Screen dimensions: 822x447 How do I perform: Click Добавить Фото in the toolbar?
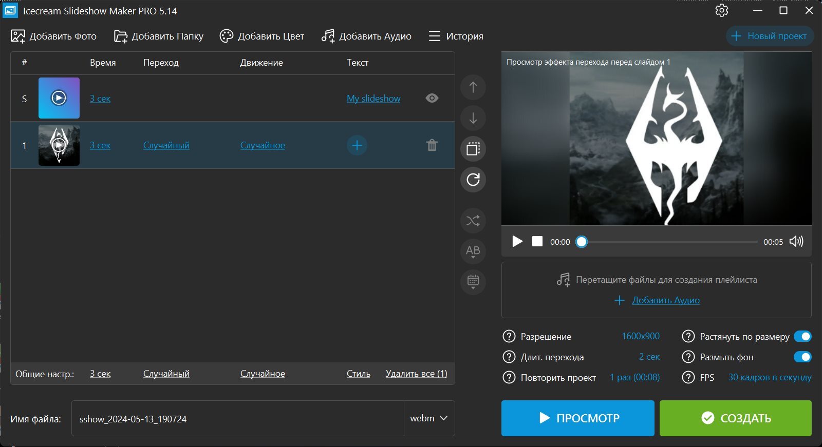[x=53, y=36]
